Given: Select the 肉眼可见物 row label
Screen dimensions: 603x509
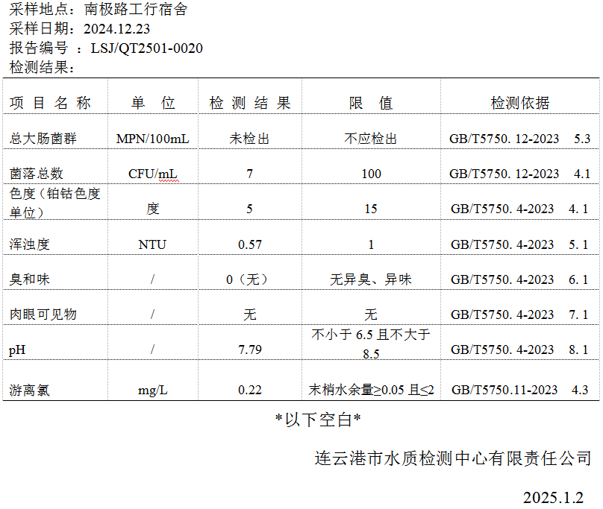Looking at the screenshot, I should tap(43, 314).
